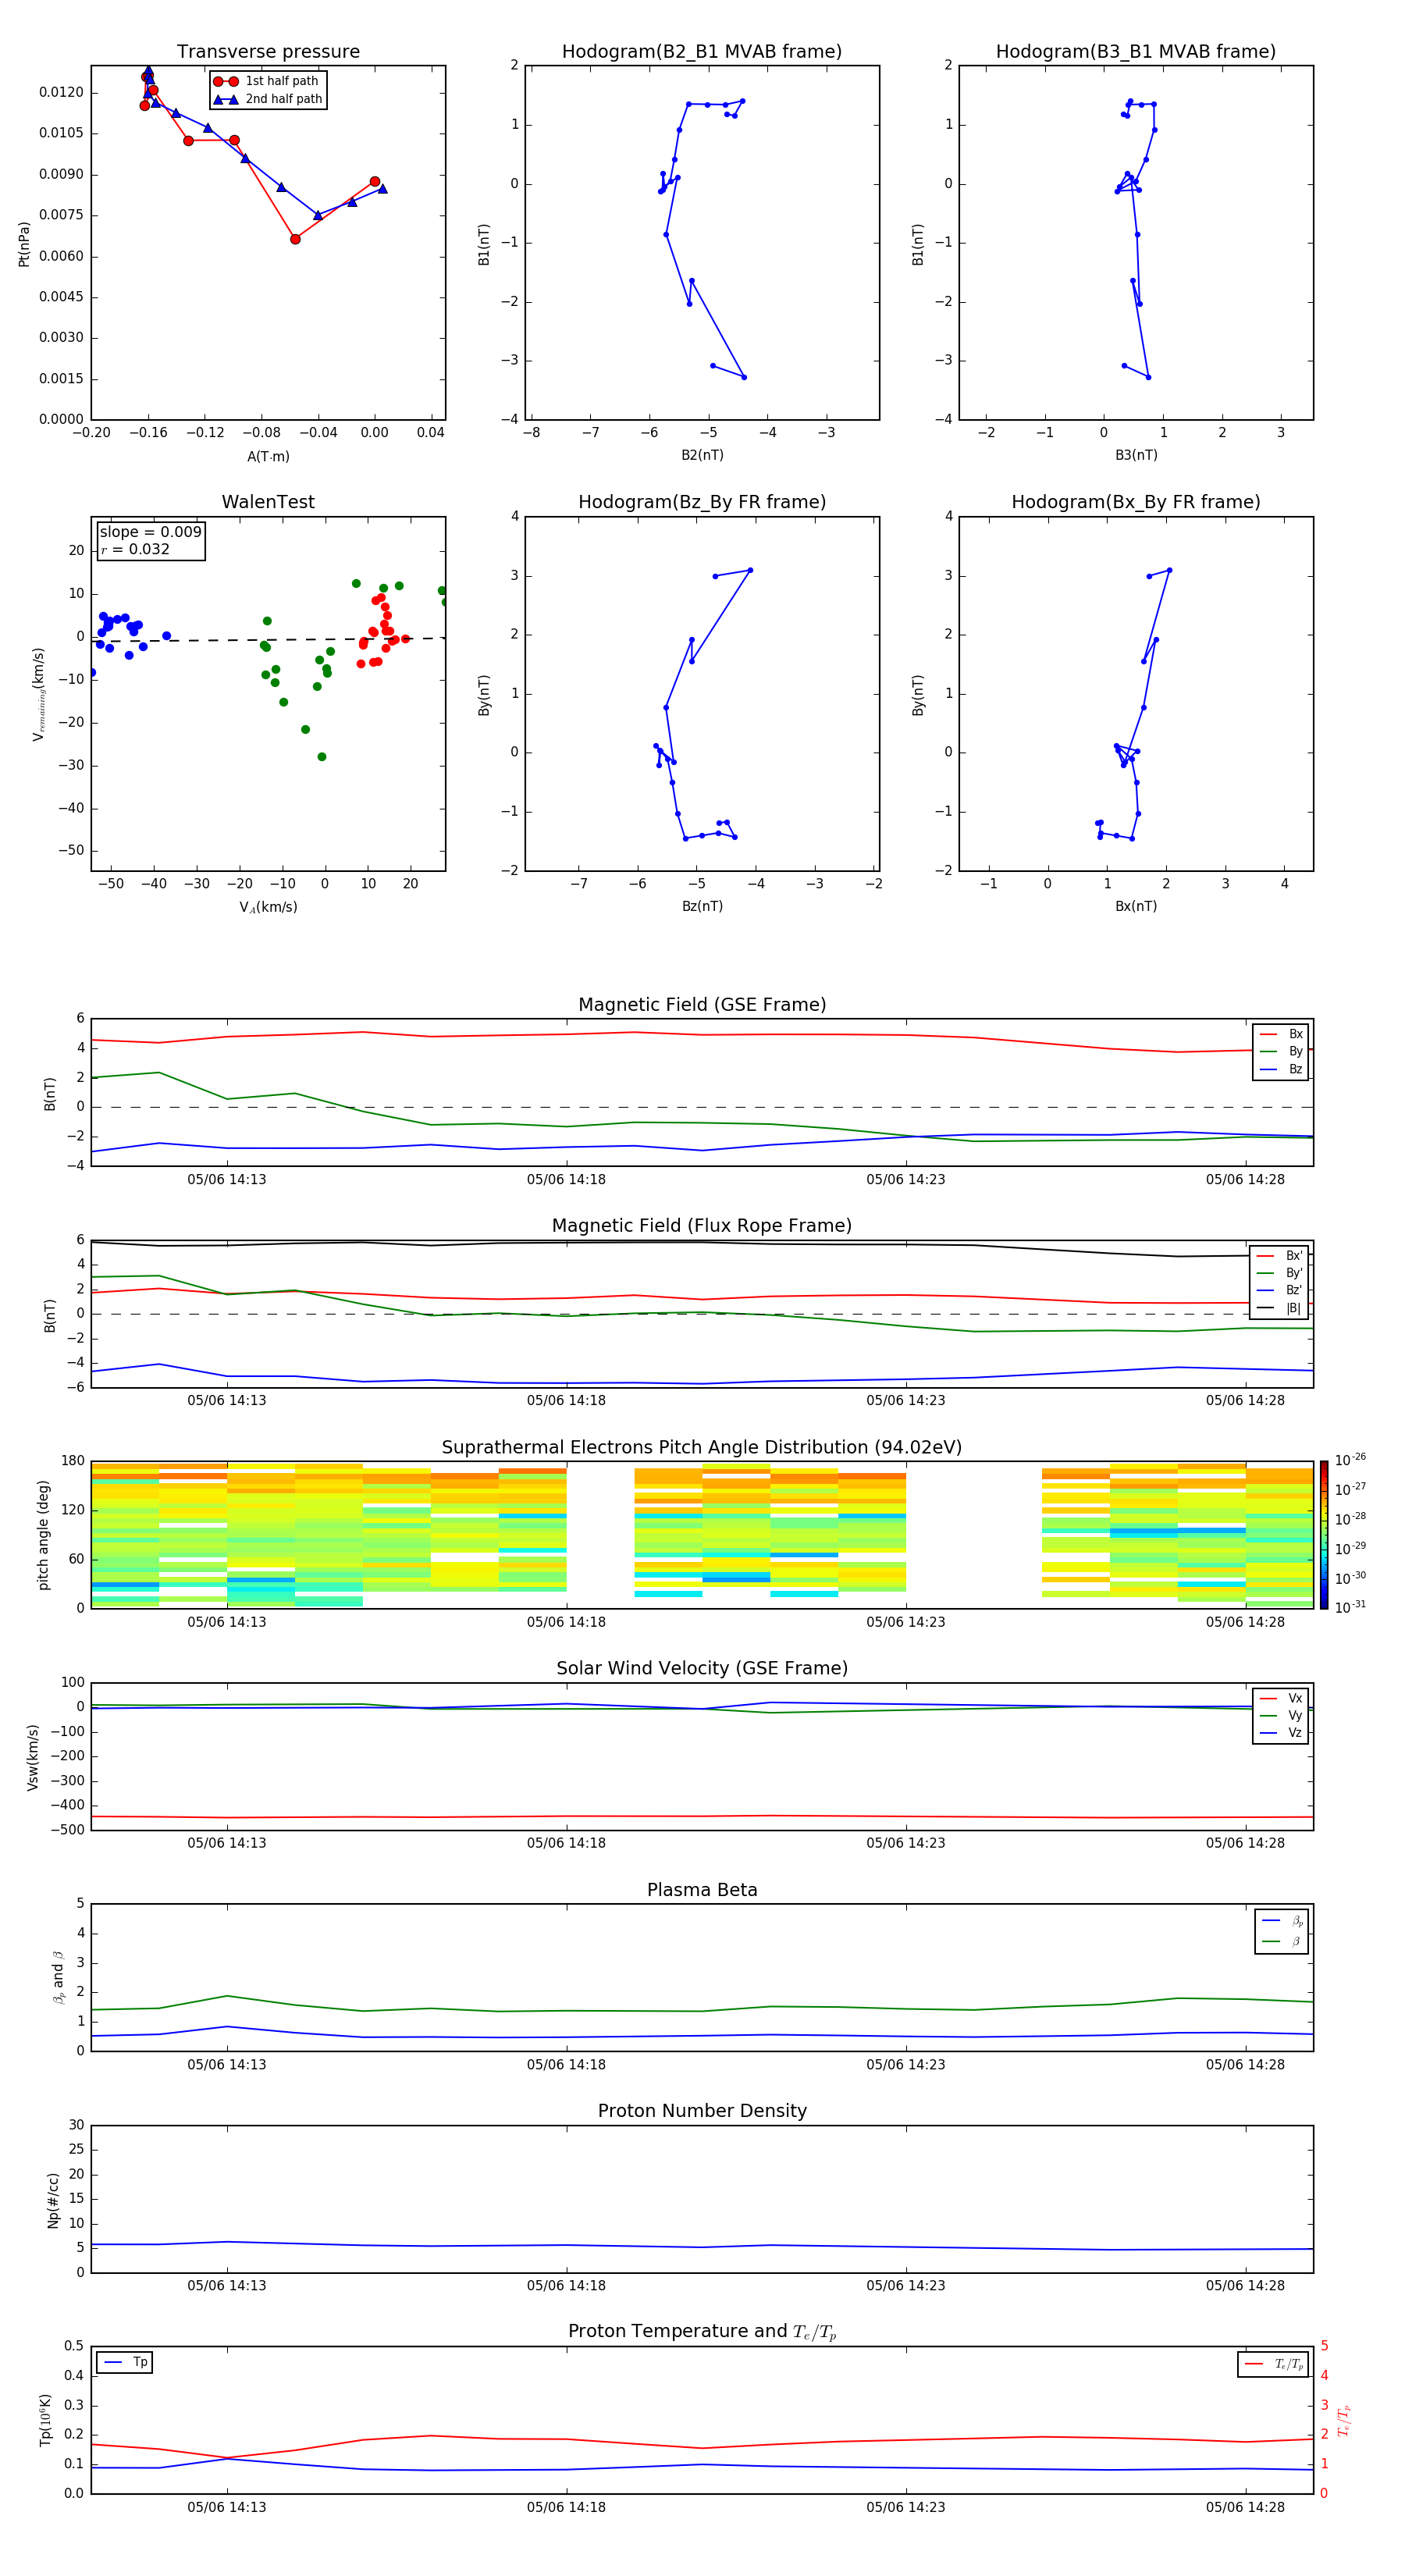Select the "Bx'" entry in Flux Rope legend

(1280, 1256)
